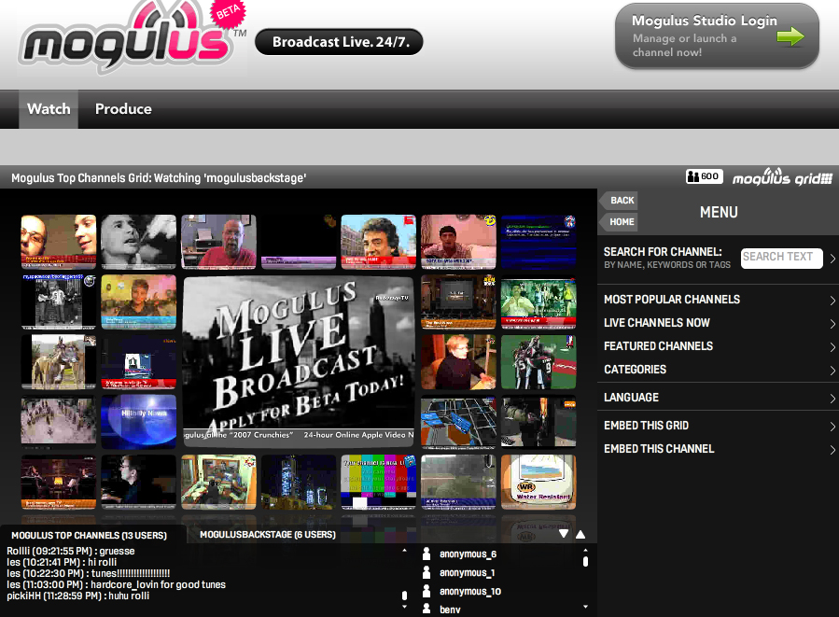Click the viewer count icon showing 600
The height and width of the screenshot is (617, 839).
(x=703, y=176)
